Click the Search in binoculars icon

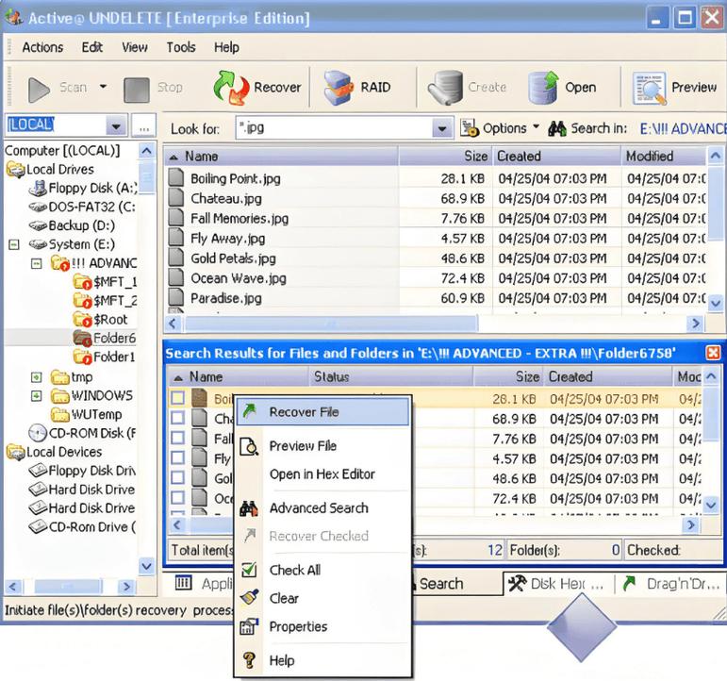point(557,128)
